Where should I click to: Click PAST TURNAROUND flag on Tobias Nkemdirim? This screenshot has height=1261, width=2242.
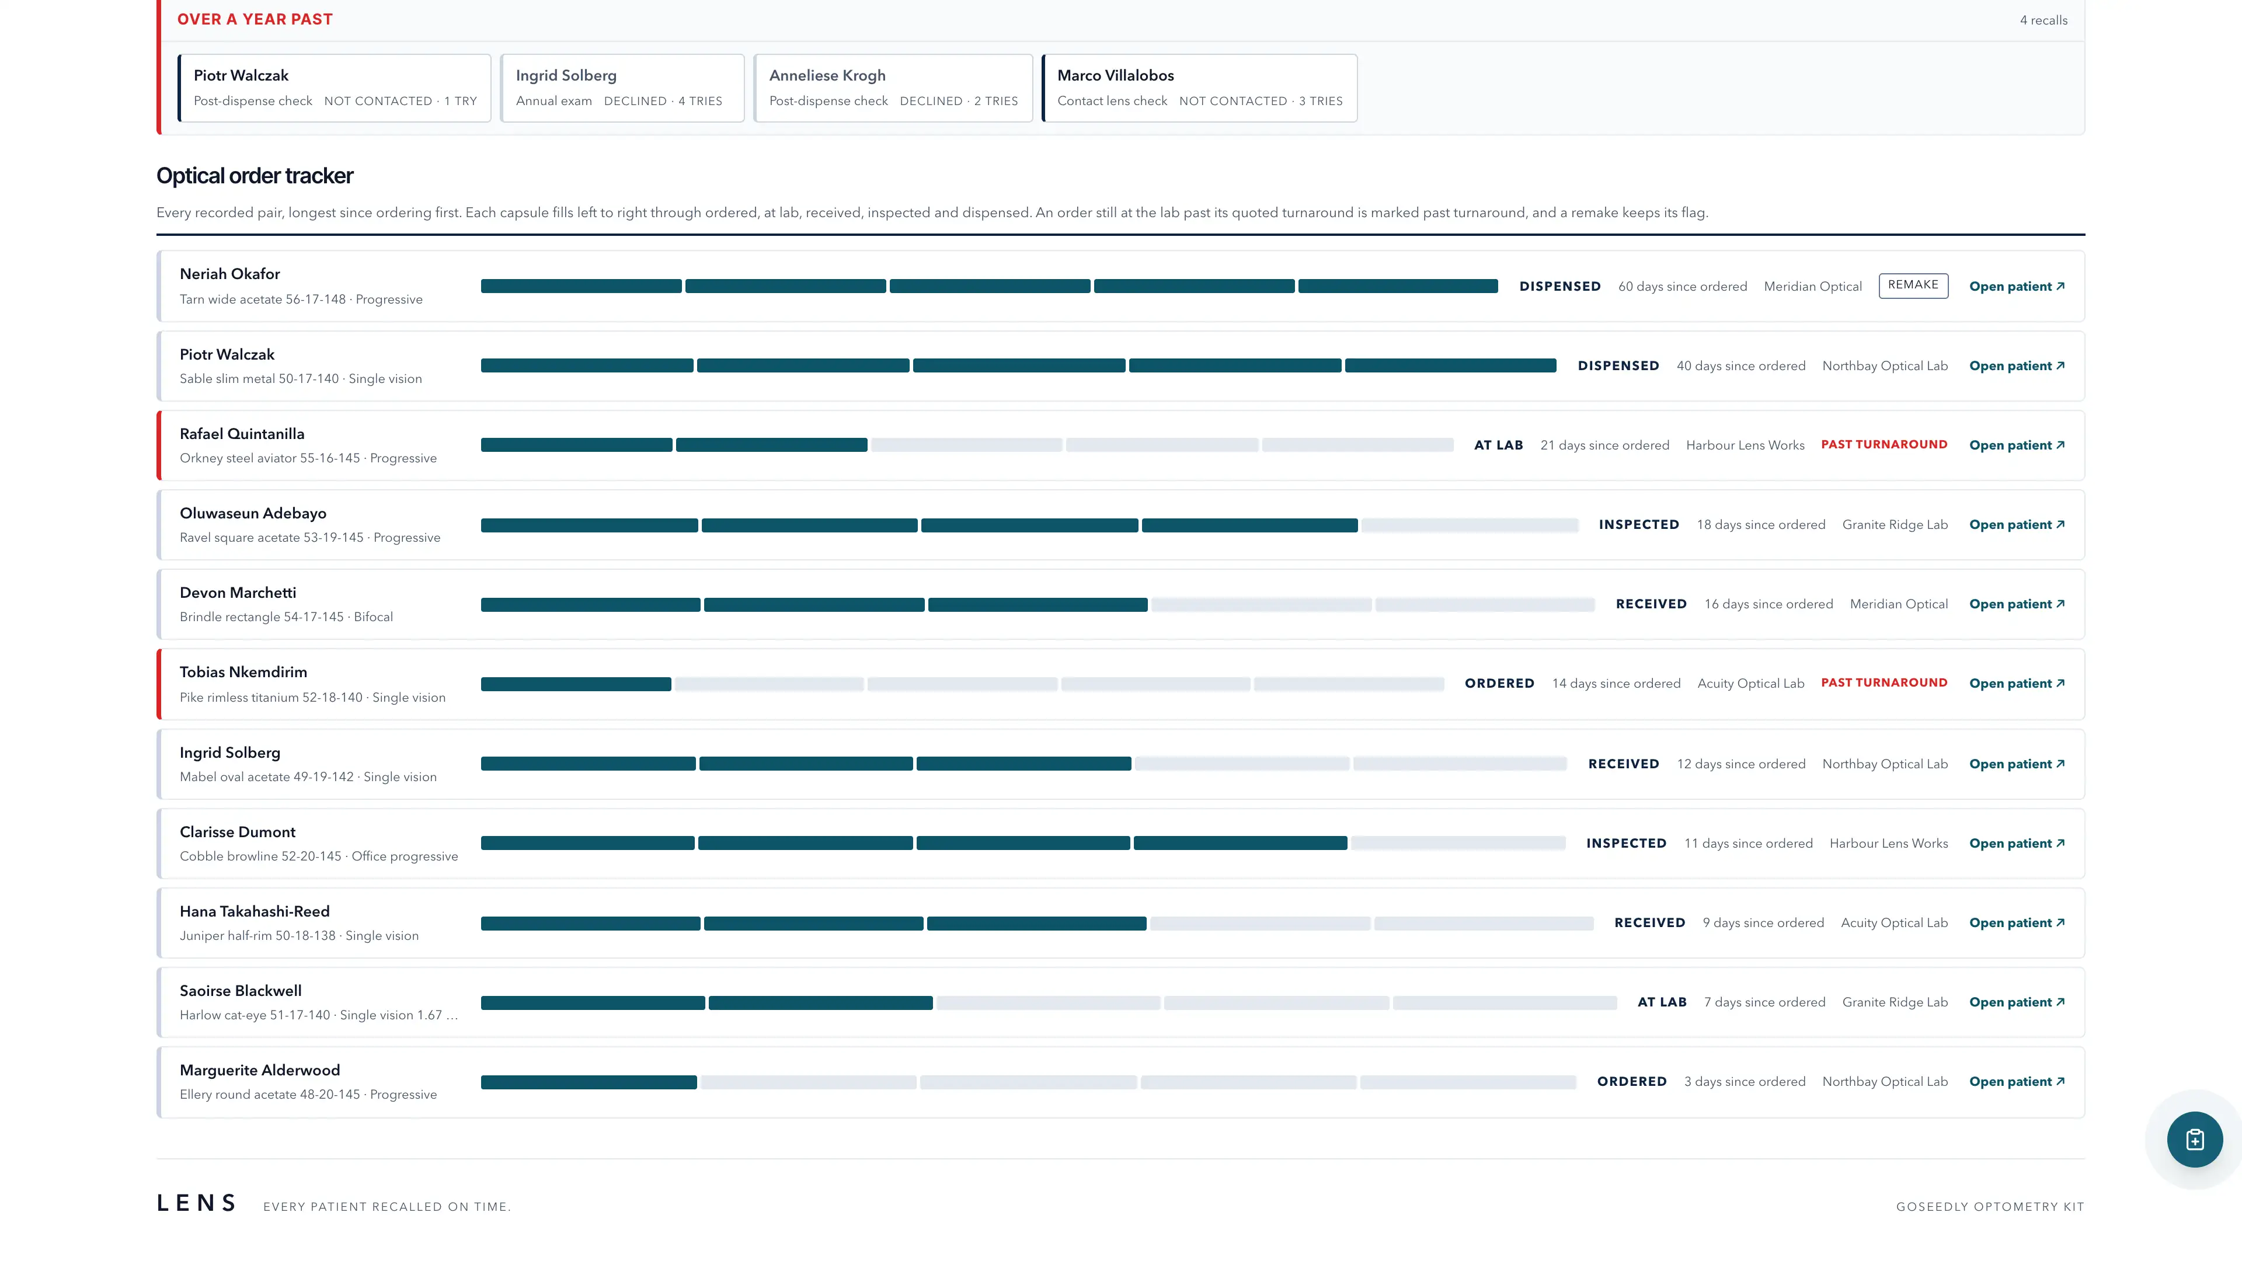tap(1884, 683)
